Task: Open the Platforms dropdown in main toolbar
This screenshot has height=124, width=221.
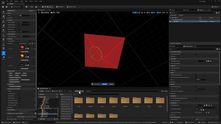Action: 60,7
